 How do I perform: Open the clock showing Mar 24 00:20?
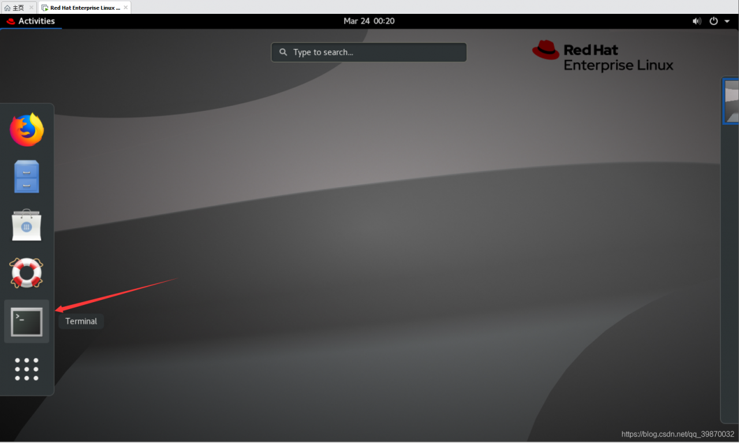tap(369, 21)
